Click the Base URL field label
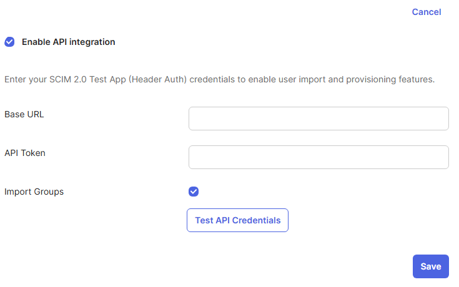This screenshot has width=459, height=287. (x=24, y=114)
